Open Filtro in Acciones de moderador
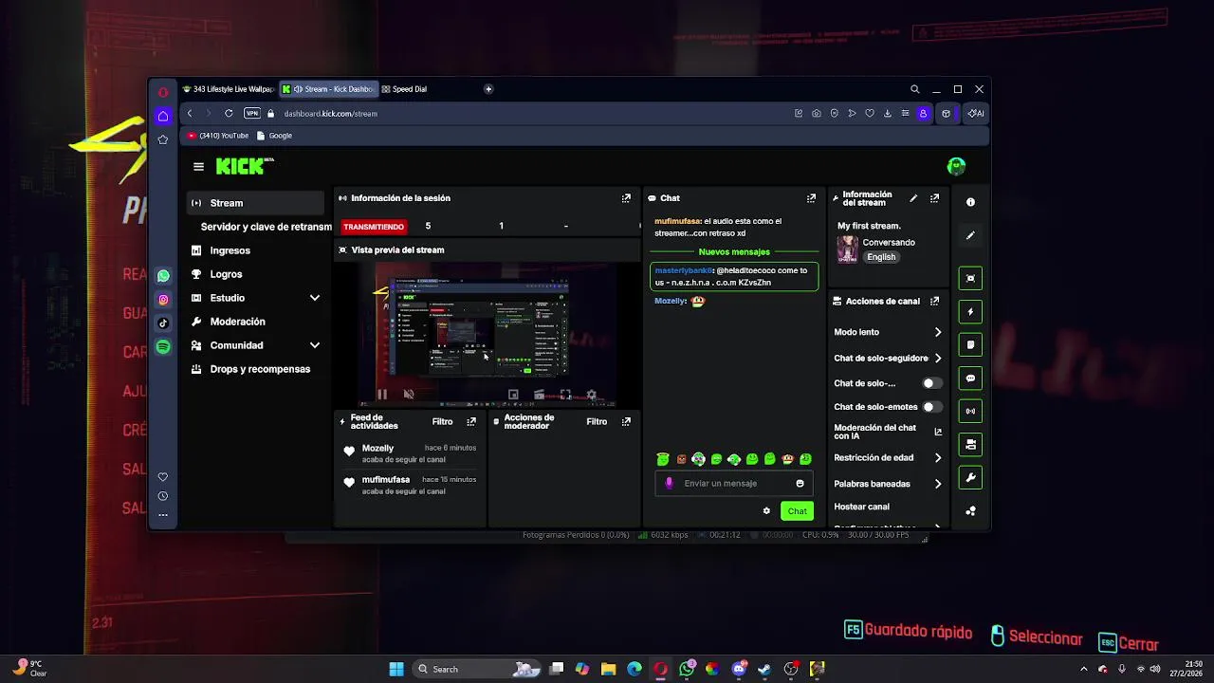The width and height of the screenshot is (1214, 683). click(597, 422)
